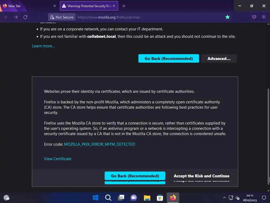Open the Firefox application menu
This screenshot has width=270, height=203.
264,17
